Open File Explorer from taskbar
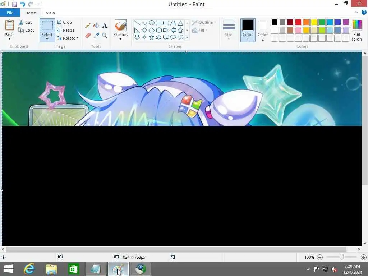This screenshot has height=276, width=368. click(51, 269)
